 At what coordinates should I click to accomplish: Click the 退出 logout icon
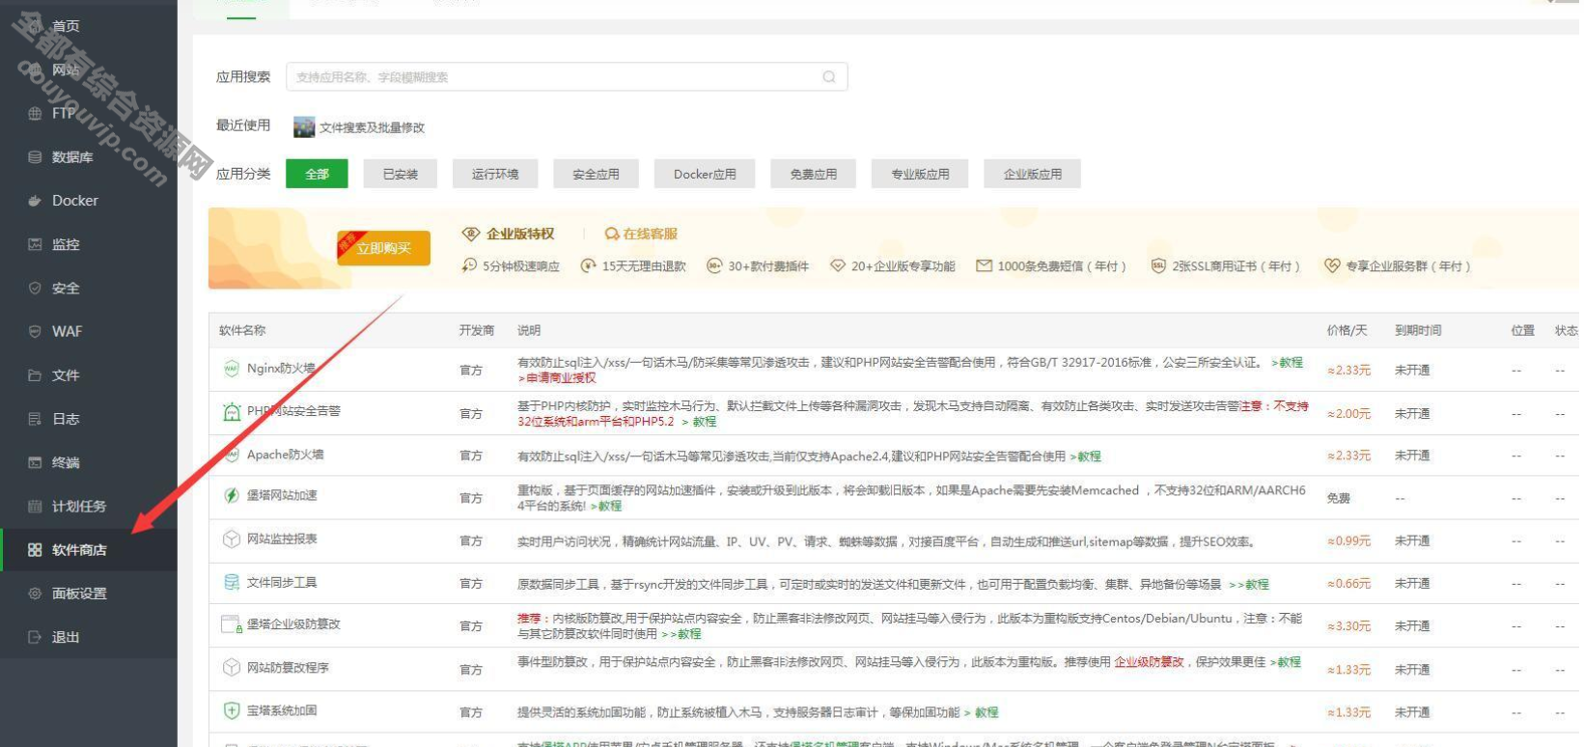click(x=35, y=637)
